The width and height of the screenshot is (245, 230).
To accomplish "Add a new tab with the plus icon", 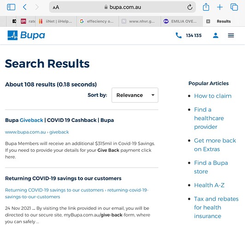I will tap(220, 7).
